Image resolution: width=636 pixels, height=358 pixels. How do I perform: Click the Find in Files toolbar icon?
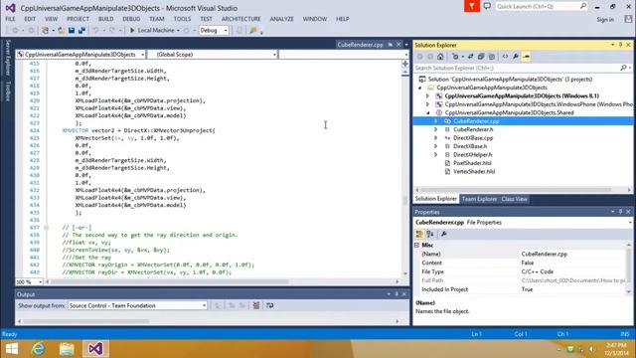point(253,31)
